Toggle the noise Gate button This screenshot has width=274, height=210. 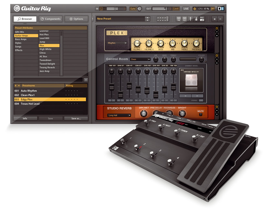tap(133, 8)
